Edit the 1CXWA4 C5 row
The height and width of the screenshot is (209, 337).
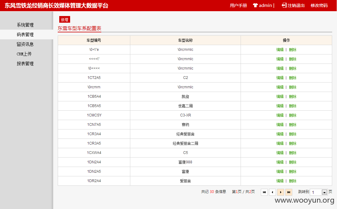point(280,153)
